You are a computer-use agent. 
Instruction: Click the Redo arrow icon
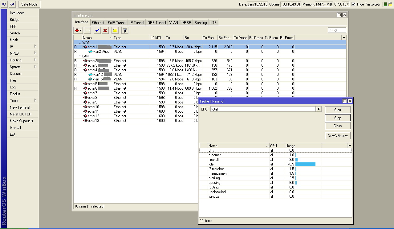(x=12, y=4)
